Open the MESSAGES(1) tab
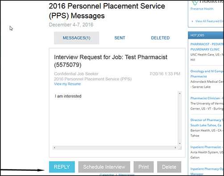Image resolution: width=224 pixels, height=176 pixels. coord(76,38)
